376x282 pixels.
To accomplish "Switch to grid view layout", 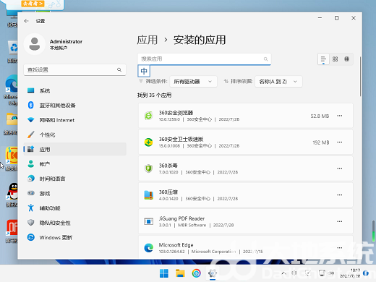I will [x=335, y=59].
